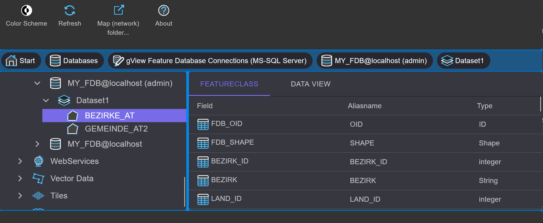Image resolution: width=543 pixels, height=223 pixels.
Task: Toggle the Color Scheme icon
Action: tap(26, 10)
